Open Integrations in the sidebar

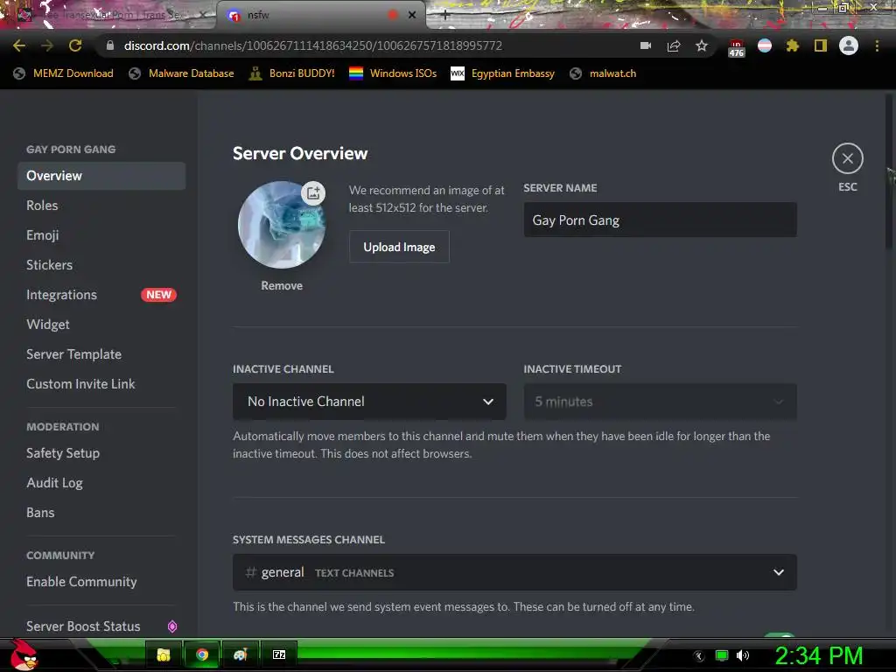101,294
